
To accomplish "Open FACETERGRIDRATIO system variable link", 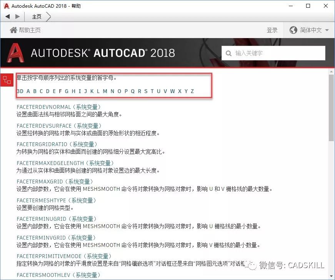I will pos(57,144).
